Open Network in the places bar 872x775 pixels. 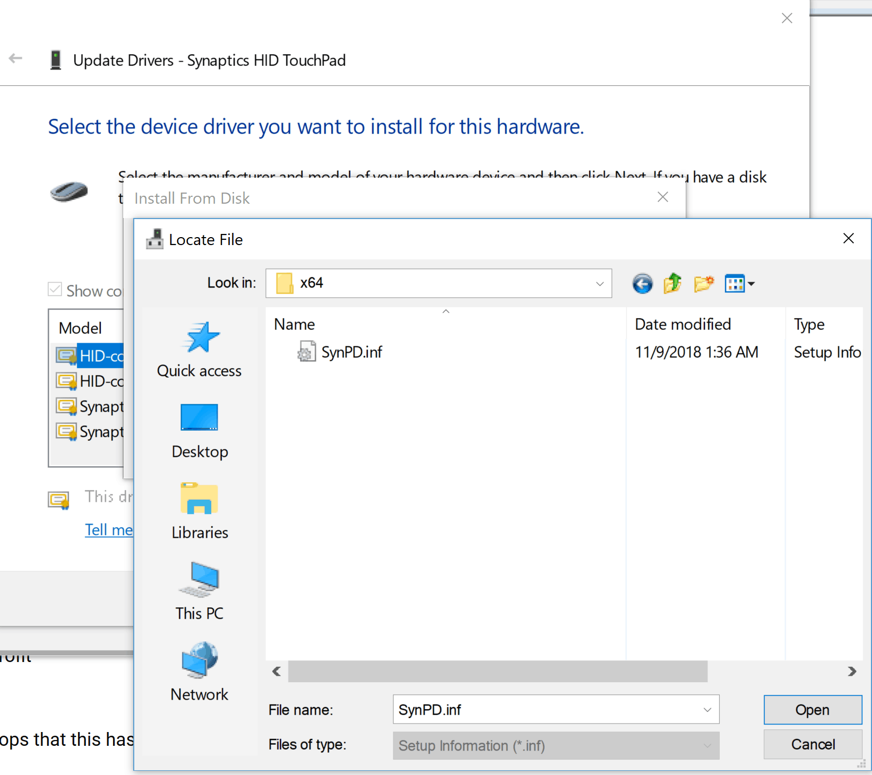[x=200, y=673]
